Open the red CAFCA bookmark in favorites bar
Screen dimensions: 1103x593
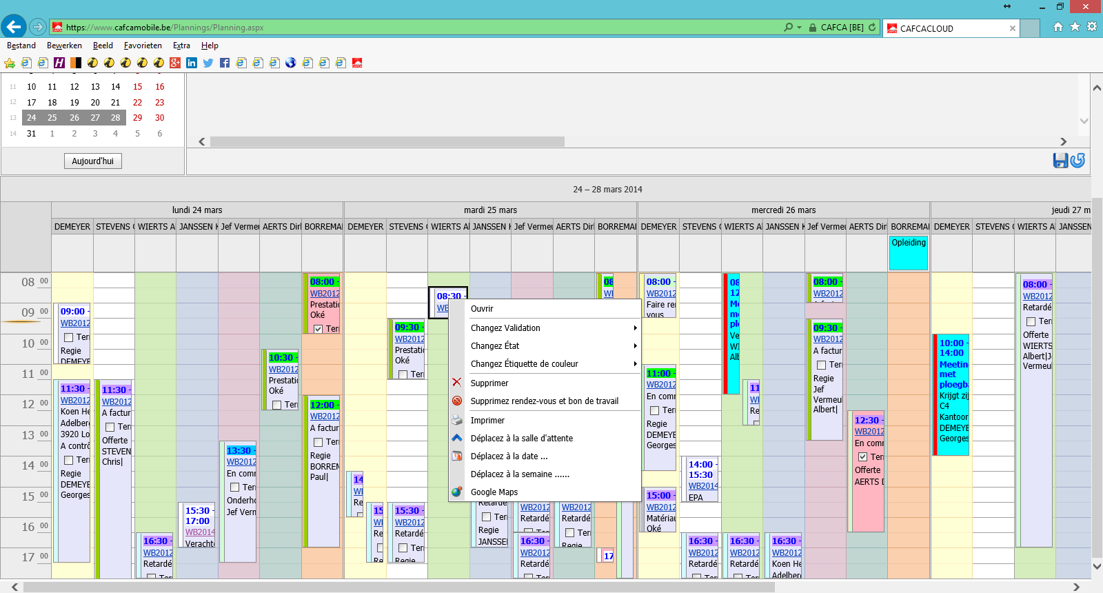(x=357, y=63)
